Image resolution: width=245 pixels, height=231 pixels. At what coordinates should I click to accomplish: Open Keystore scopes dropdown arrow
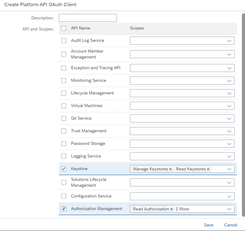(x=229, y=169)
